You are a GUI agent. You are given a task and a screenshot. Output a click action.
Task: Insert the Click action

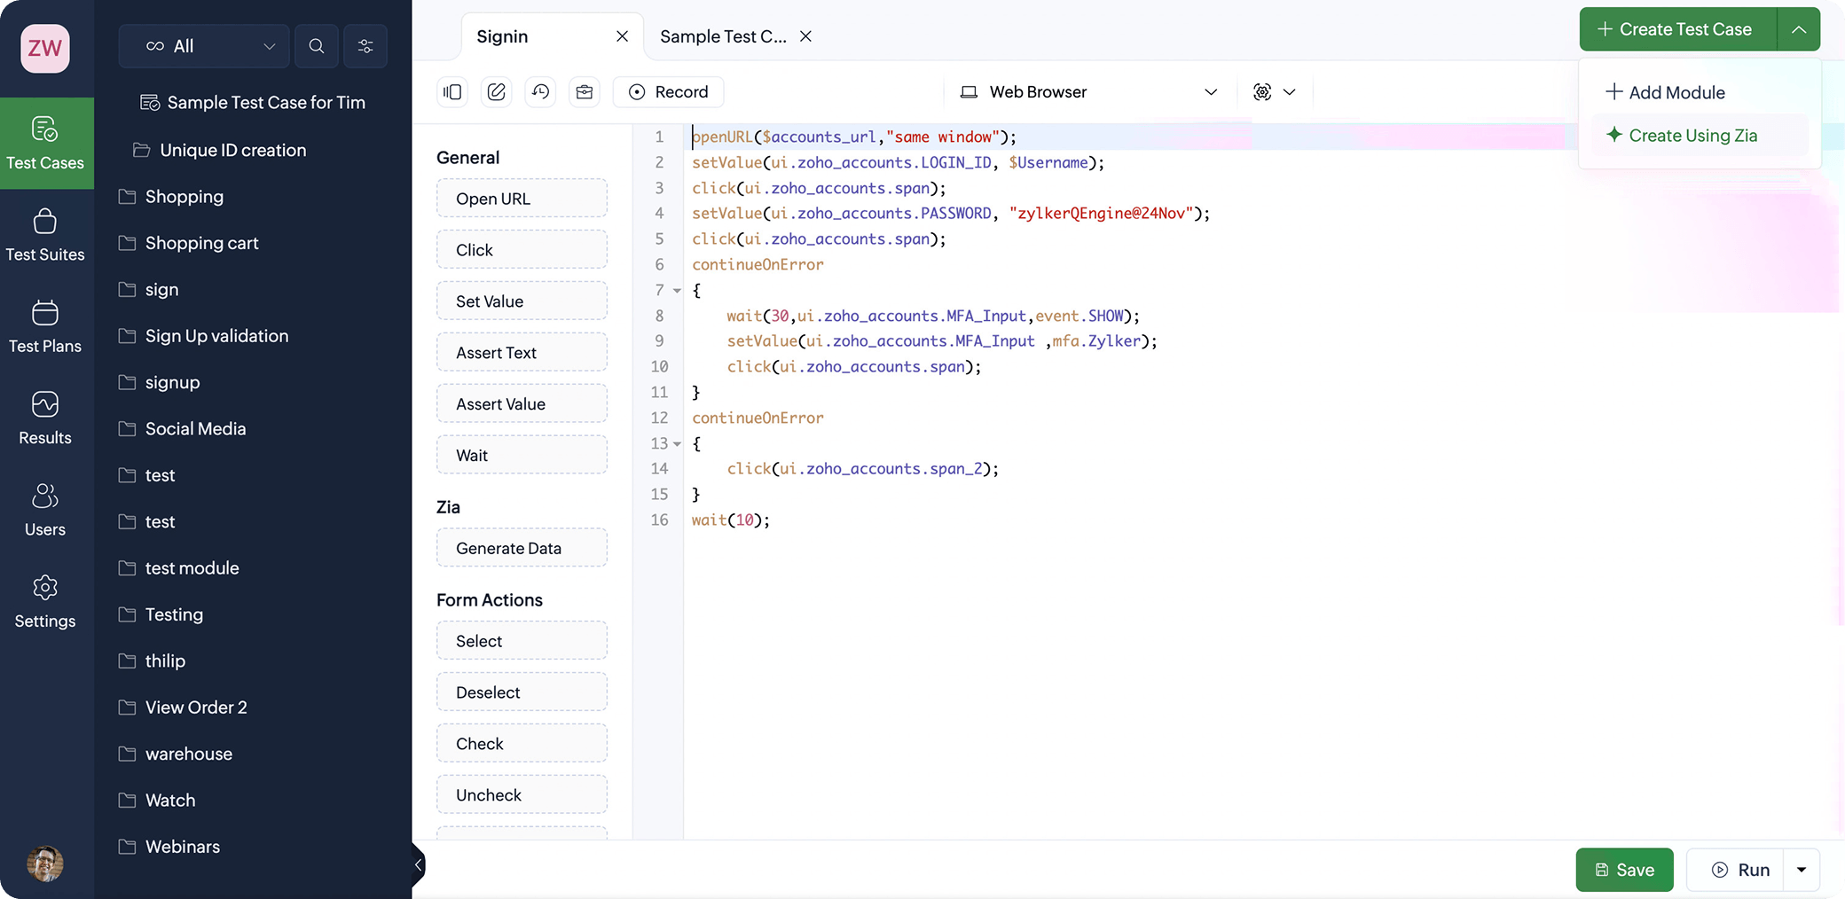point(522,250)
